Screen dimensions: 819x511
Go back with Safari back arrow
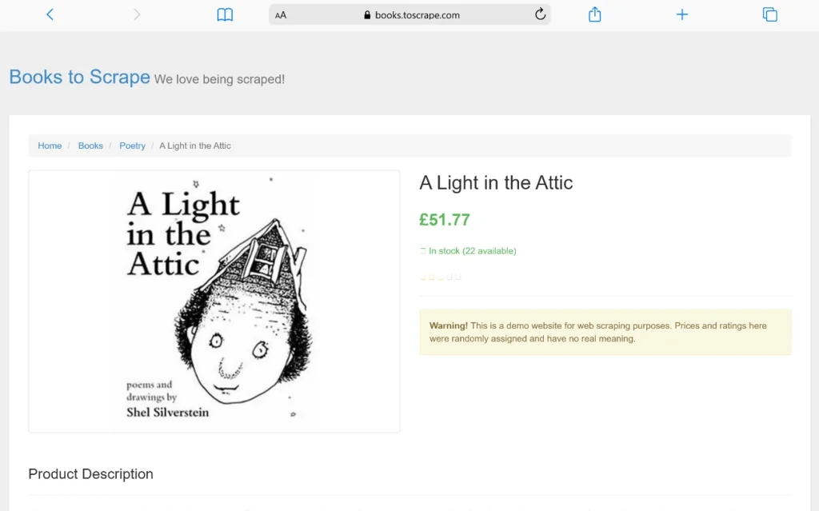coord(50,14)
